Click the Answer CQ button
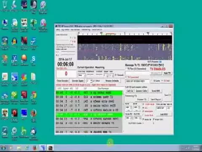This screenshot has height=152, width=202. pos(141,99)
